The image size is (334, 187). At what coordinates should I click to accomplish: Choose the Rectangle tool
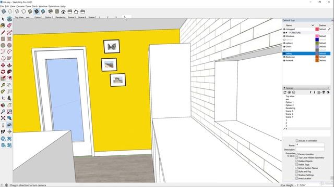pos(3,39)
